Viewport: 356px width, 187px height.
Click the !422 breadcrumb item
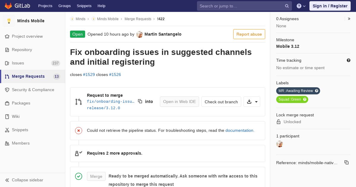tap(161, 19)
